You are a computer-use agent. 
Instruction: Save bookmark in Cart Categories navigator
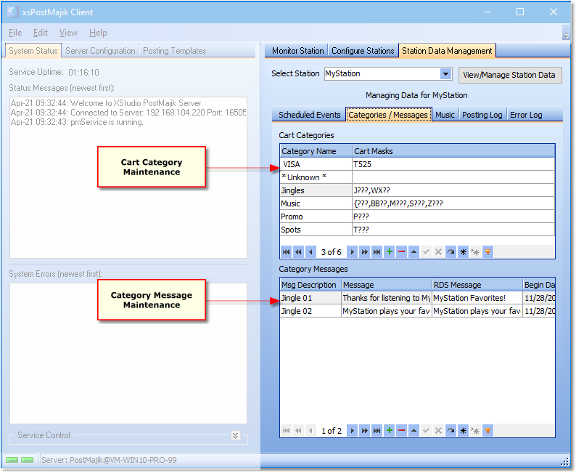click(x=464, y=252)
